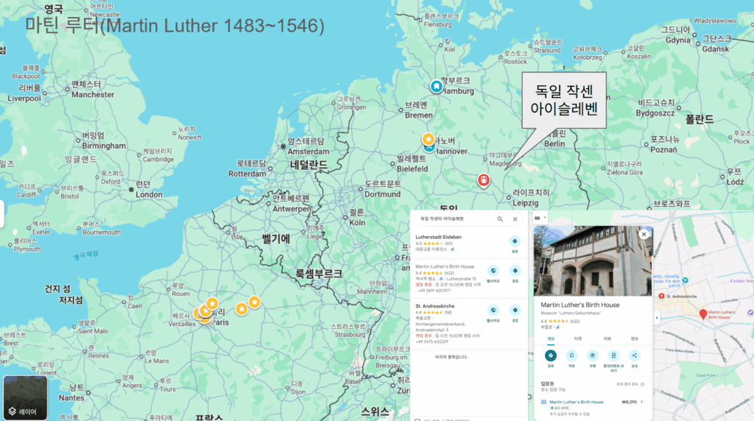This screenshot has height=421, width=754.
Task: Open the St. Andreaskirche website icon
Action: pyautogui.click(x=493, y=311)
